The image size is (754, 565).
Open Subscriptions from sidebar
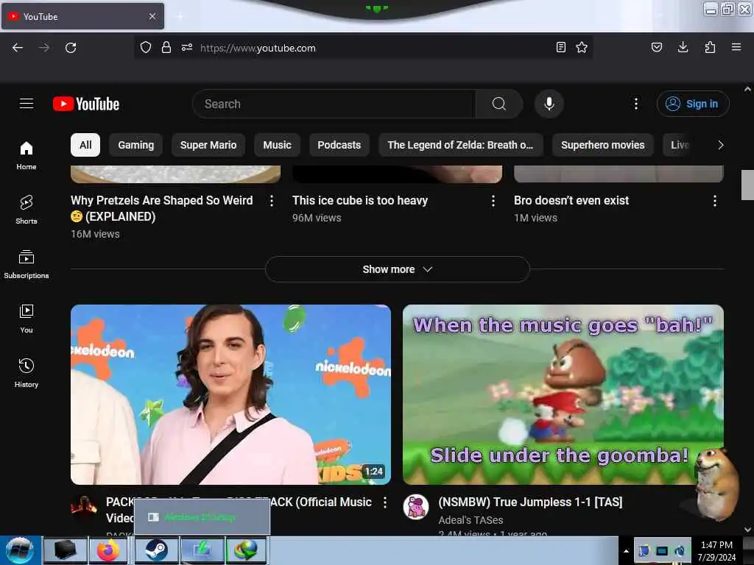[x=27, y=264]
